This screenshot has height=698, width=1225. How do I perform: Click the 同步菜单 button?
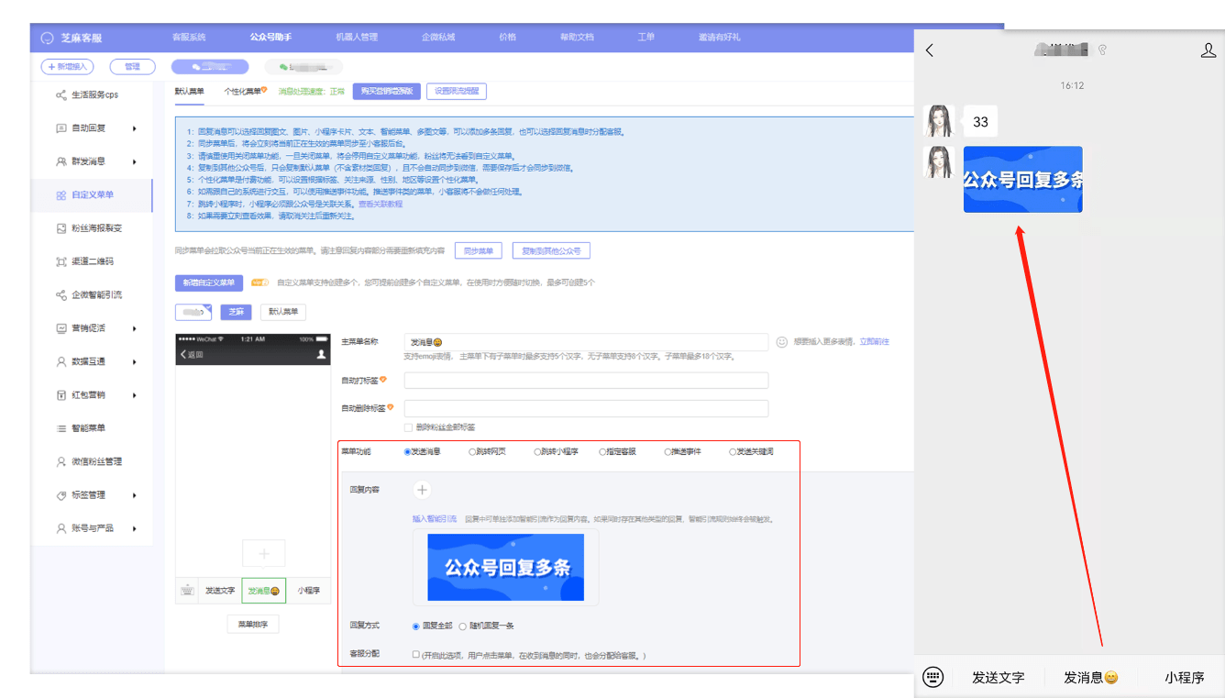[x=478, y=250]
